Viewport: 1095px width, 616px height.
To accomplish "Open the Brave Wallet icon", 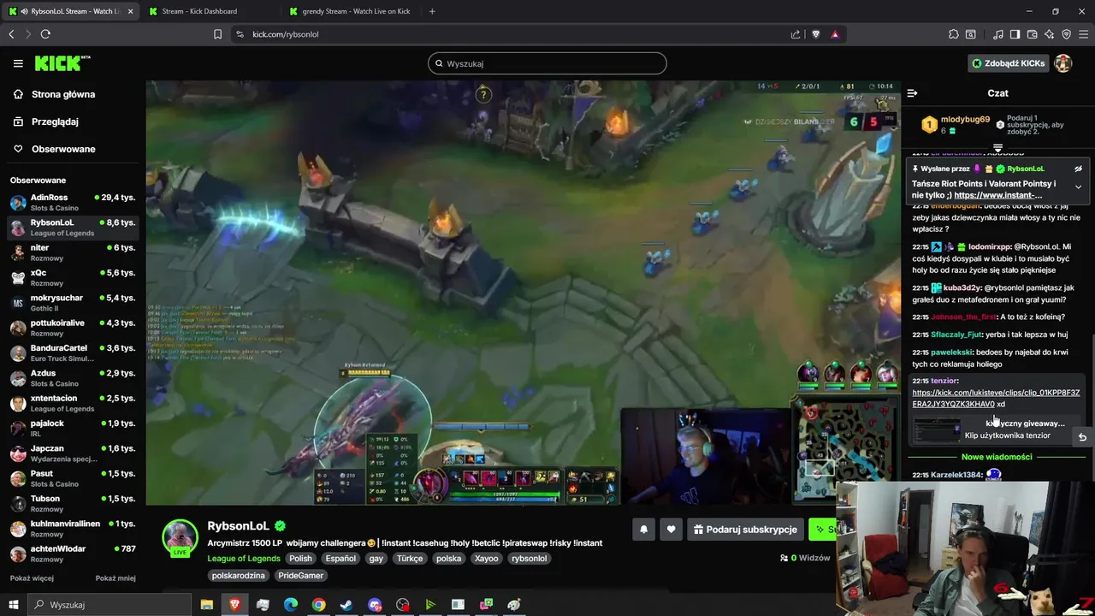I will click(1032, 34).
